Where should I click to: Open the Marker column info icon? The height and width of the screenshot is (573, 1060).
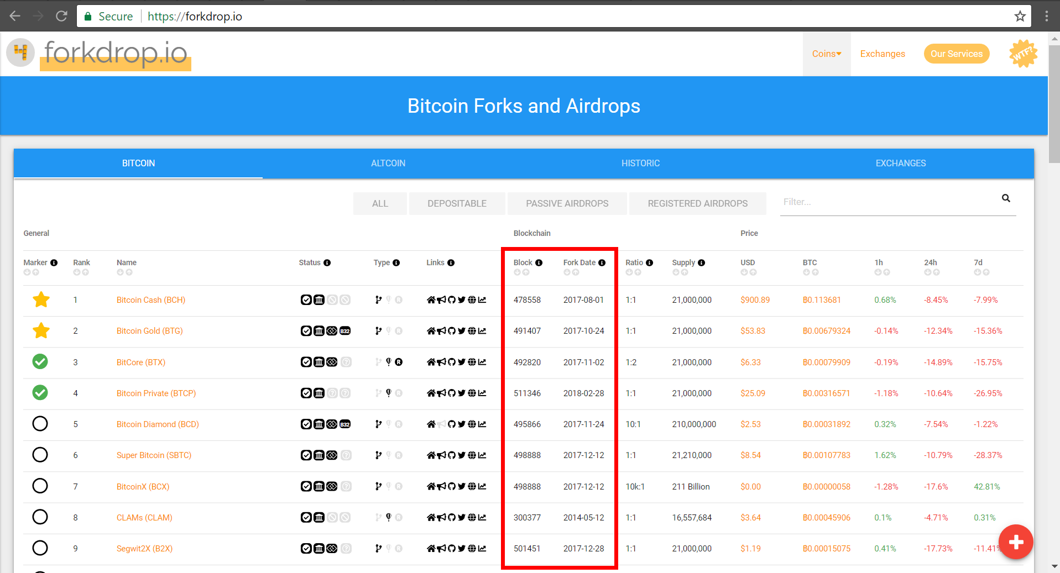[x=54, y=262]
